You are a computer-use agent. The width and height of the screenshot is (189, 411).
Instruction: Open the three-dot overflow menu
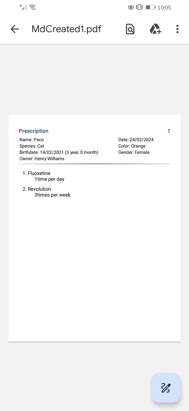177,29
